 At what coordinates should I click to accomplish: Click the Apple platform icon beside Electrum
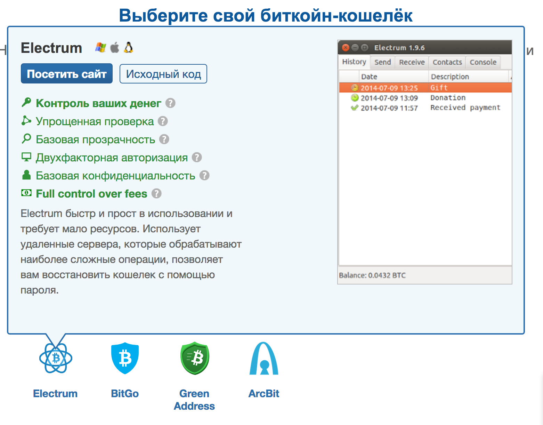(115, 47)
